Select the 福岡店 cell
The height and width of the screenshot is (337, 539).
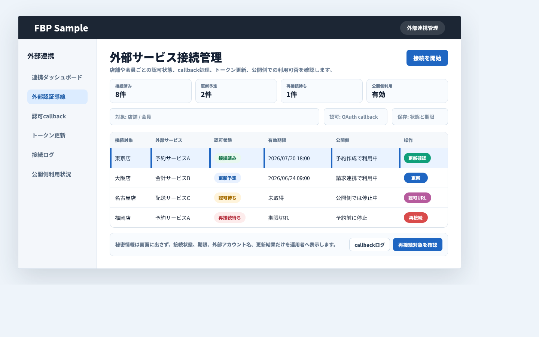pyautogui.click(x=130, y=218)
